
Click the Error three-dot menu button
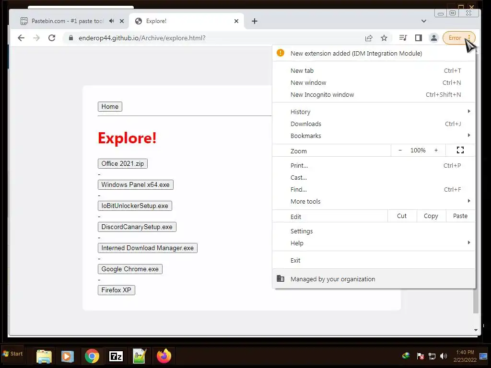point(459,38)
